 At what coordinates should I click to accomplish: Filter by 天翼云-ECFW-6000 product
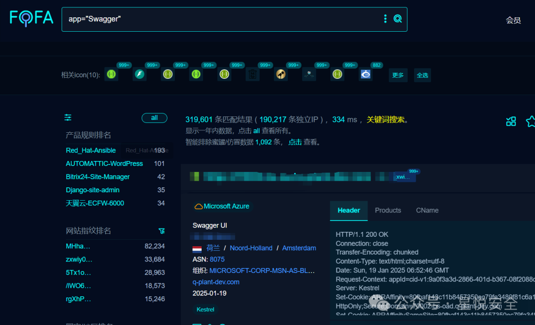(x=95, y=203)
